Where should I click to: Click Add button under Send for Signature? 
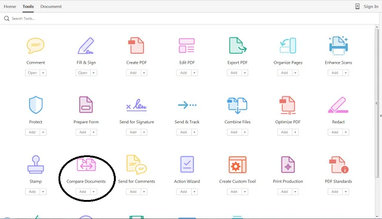(x=133, y=132)
